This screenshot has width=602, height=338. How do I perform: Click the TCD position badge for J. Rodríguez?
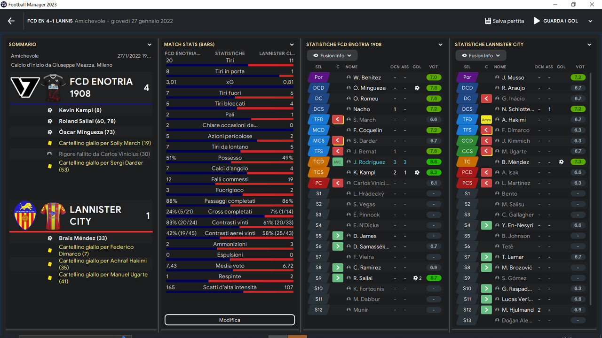tap(318, 162)
